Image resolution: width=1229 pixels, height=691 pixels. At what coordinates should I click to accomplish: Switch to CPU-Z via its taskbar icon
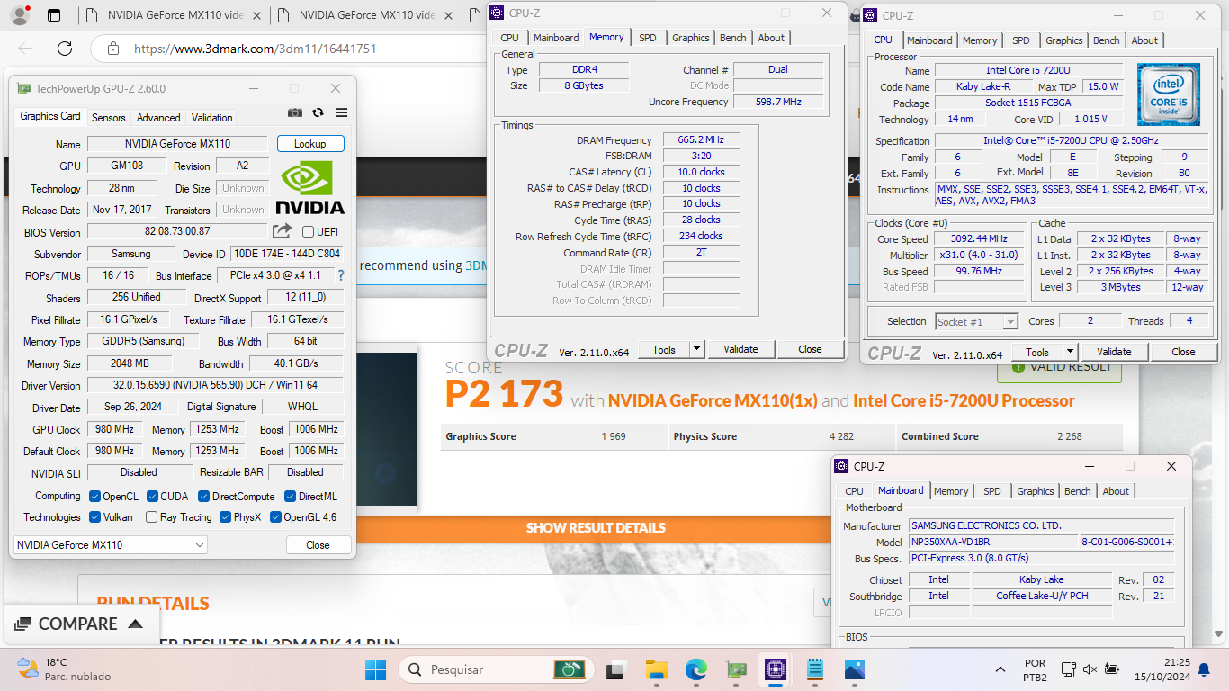tap(776, 669)
